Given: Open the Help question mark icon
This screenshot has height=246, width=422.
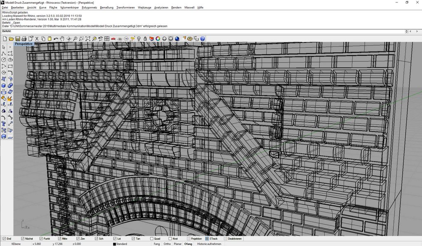Looking at the screenshot, I should tap(202, 39).
